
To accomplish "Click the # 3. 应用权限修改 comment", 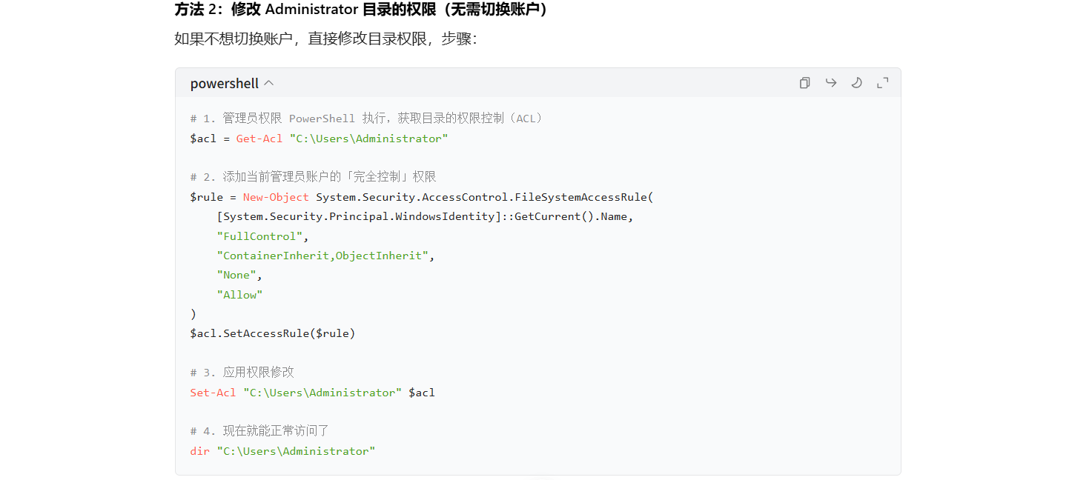I will [x=242, y=372].
